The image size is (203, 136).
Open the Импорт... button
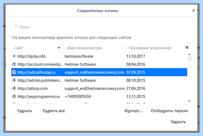(x=133, y=111)
